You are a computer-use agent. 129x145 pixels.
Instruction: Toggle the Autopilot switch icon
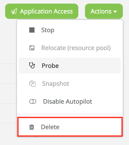pos(33,102)
